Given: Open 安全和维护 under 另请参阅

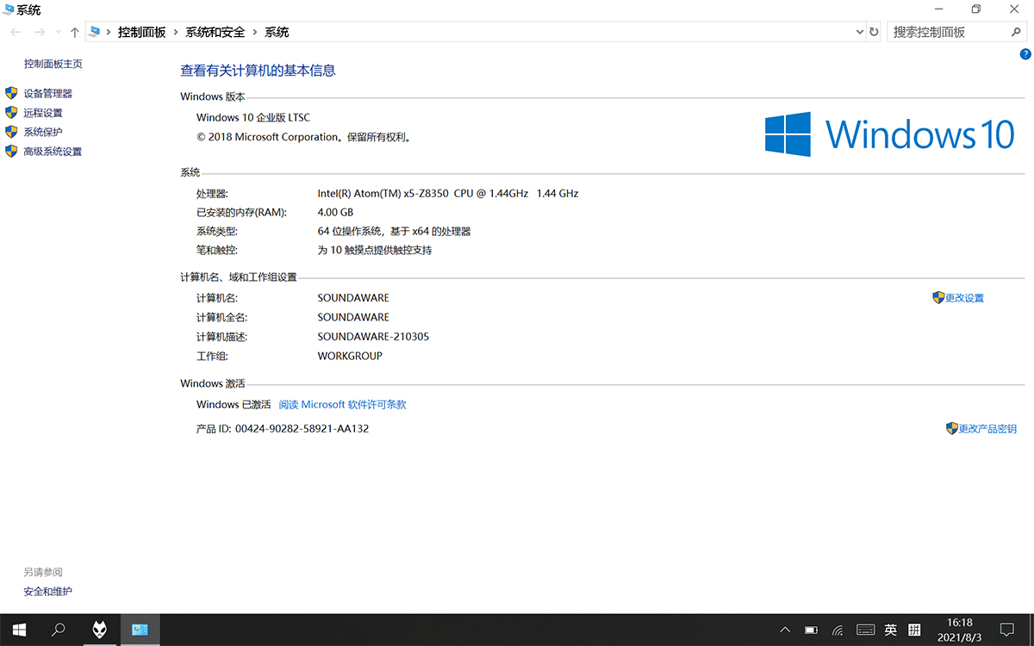Looking at the screenshot, I should click(48, 592).
